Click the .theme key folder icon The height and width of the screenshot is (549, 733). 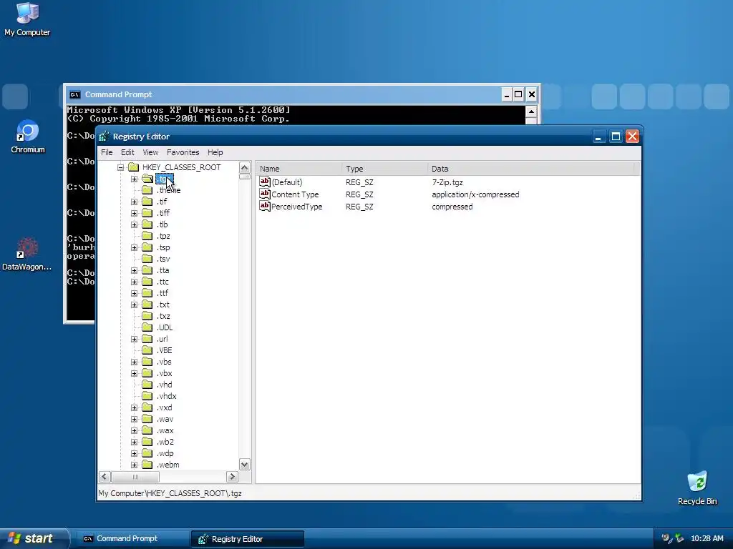pyautogui.click(x=147, y=190)
